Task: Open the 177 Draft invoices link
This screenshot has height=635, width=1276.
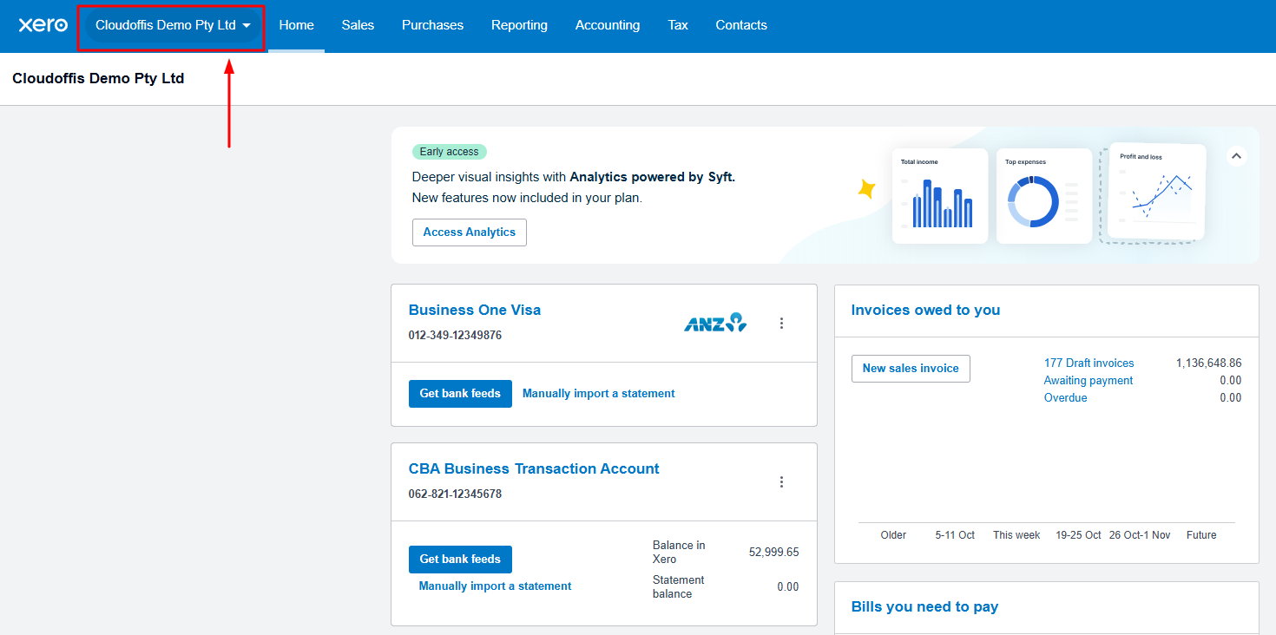Action: tap(1089, 363)
